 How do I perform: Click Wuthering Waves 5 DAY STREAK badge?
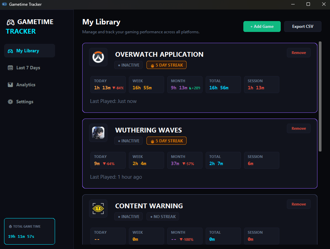point(167,141)
